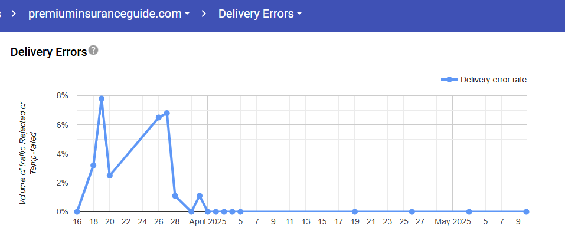Image resolution: width=565 pixels, height=248 pixels.
Task: Select the data point above day 28
Action: 175,196
